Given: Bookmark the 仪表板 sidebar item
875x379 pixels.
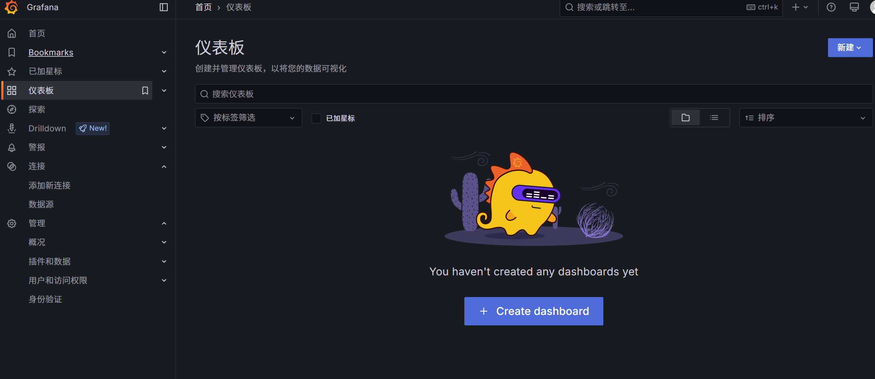Looking at the screenshot, I should [x=145, y=90].
